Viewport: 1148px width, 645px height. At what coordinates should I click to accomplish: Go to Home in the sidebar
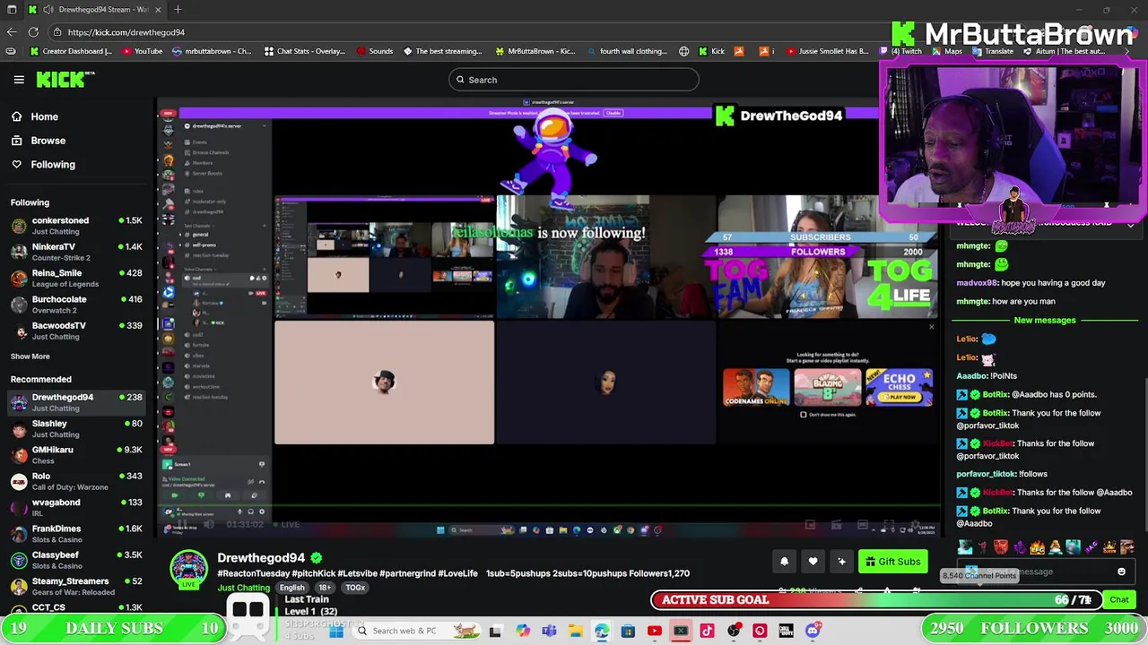coord(44,116)
